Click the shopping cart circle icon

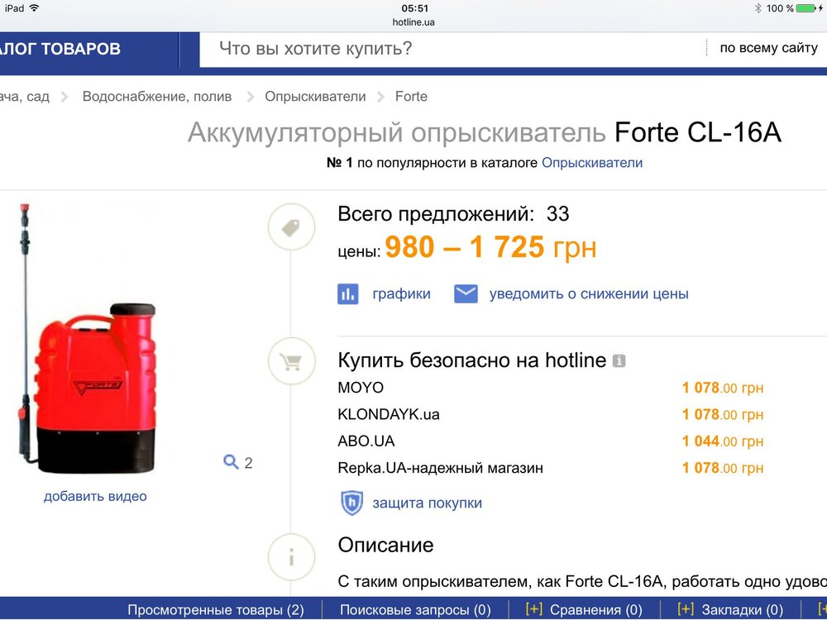[291, 362]
